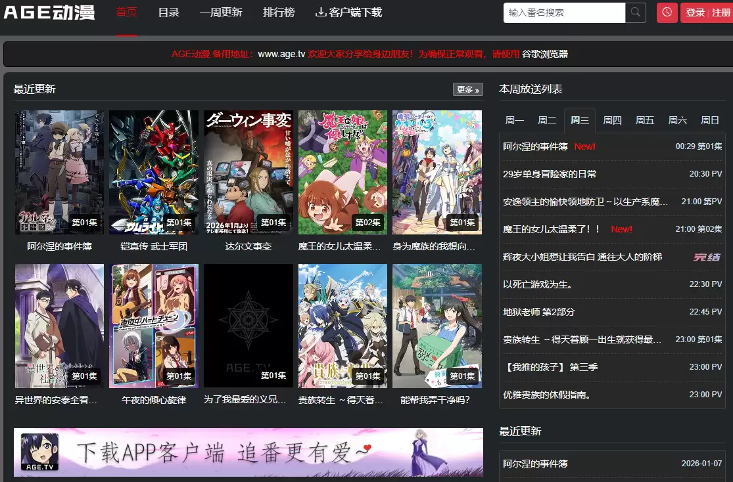This screenshot has width=733, height=482.
Task: Click the 登录 login button
Action: tap(695, 12)
